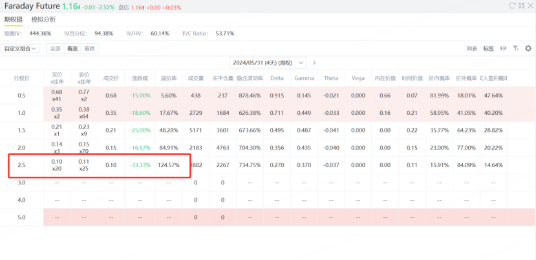Screen dimensions: 536x260
Task: Sort by the 隐含波动率 column header
Action: [x=250, y=78]
